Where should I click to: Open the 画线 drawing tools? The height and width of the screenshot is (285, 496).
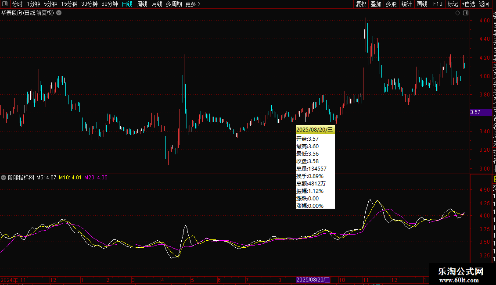(x=422, y=4)
